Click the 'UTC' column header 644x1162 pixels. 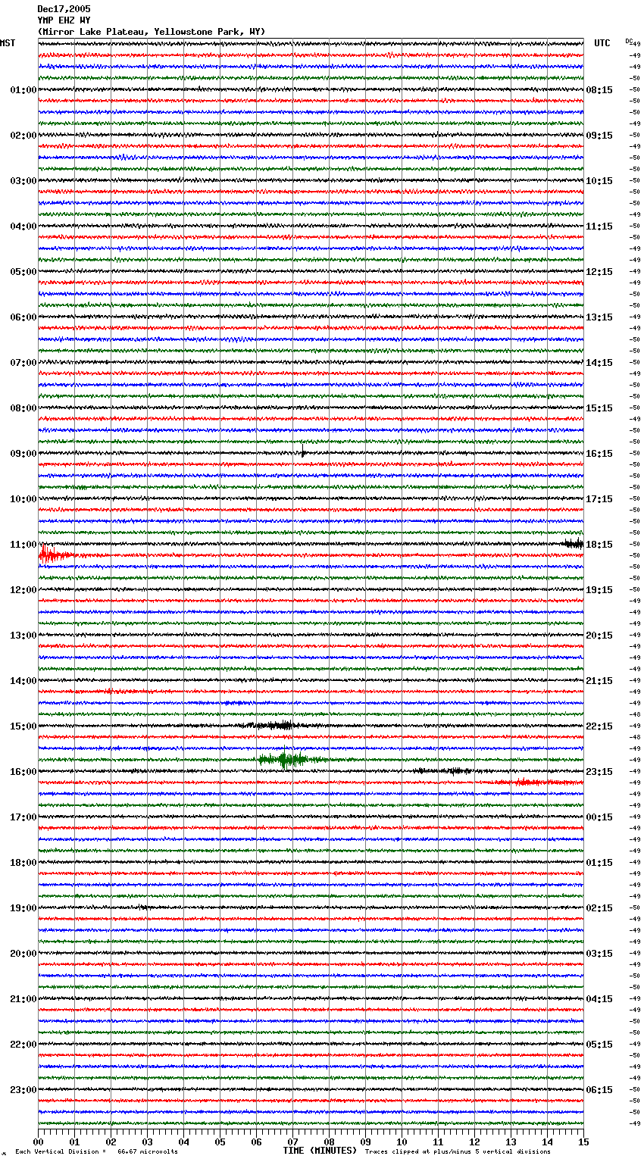click(602, 43)
